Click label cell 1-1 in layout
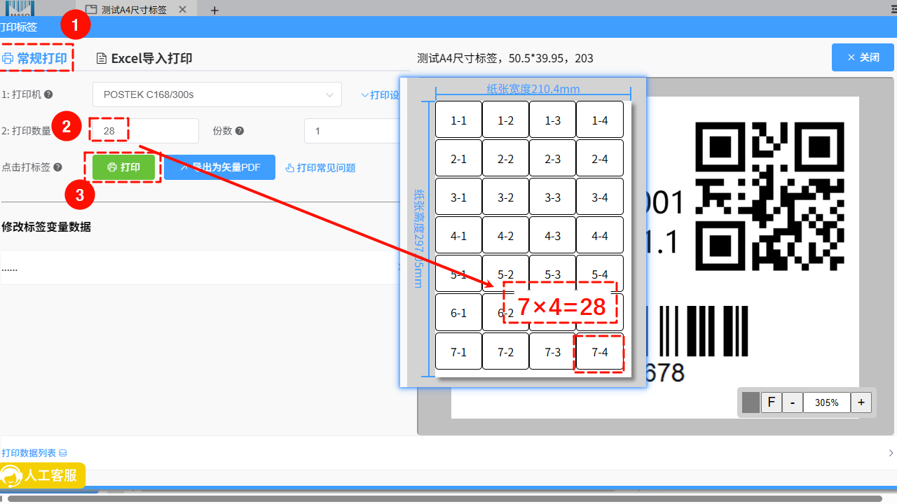Viewport: 897px width, 504px height. click(458, 120)
